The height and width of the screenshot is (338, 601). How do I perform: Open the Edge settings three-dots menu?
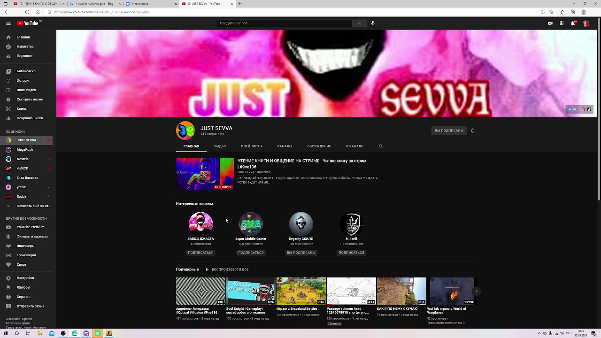[594, 12]
